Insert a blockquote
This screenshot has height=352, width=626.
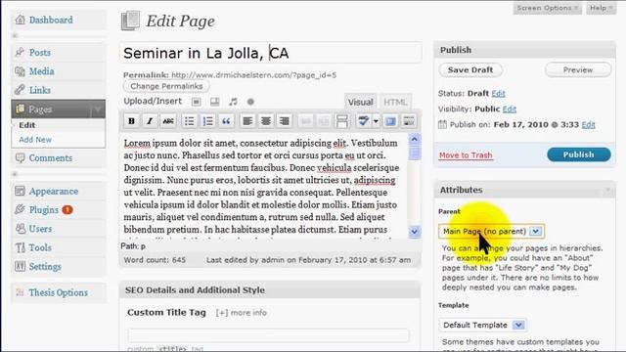click(226, 121)
